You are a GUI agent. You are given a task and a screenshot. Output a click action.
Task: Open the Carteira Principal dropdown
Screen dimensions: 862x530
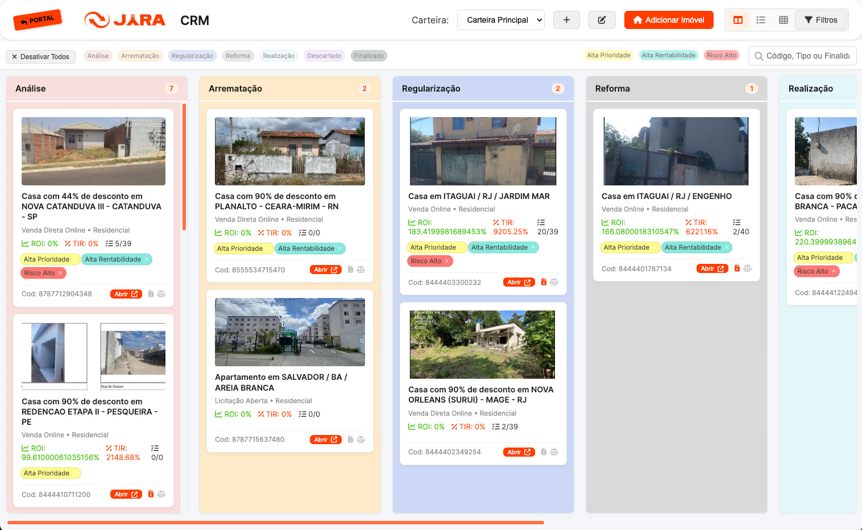501,20
